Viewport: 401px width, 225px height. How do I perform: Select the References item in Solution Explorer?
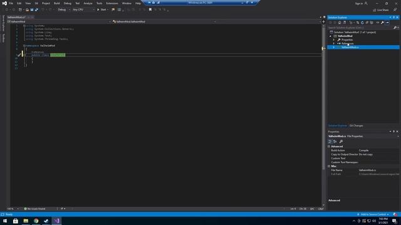point(347,44)
